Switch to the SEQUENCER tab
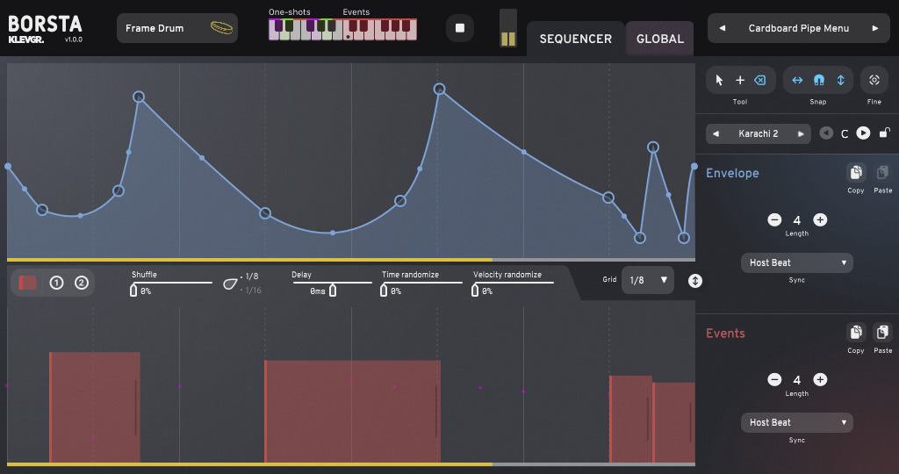This screenshot has height=474, width=899. pyautogui.click(x=576, y=39)
